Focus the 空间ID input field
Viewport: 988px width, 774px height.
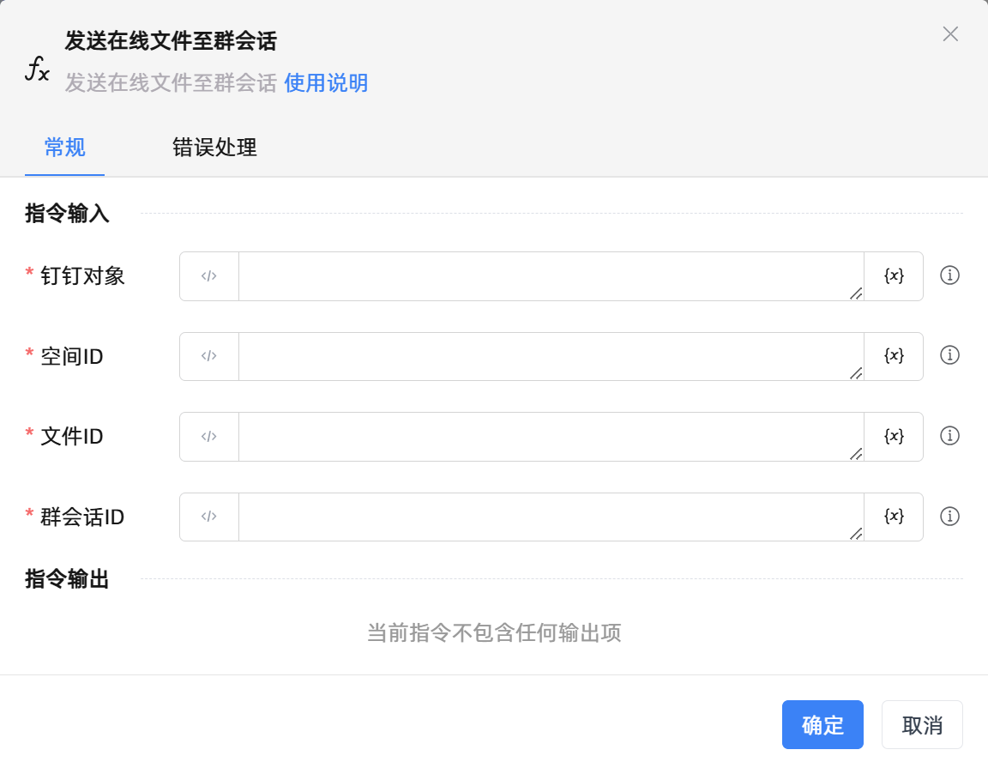(551, 356)
